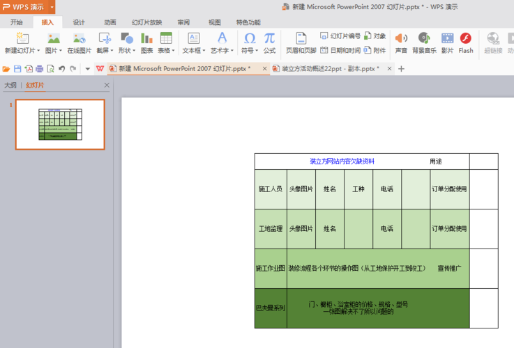Switch to the 大纲 outline pane tab
Image resolution: width=514 pixels, height=348 pixels.
10,85
